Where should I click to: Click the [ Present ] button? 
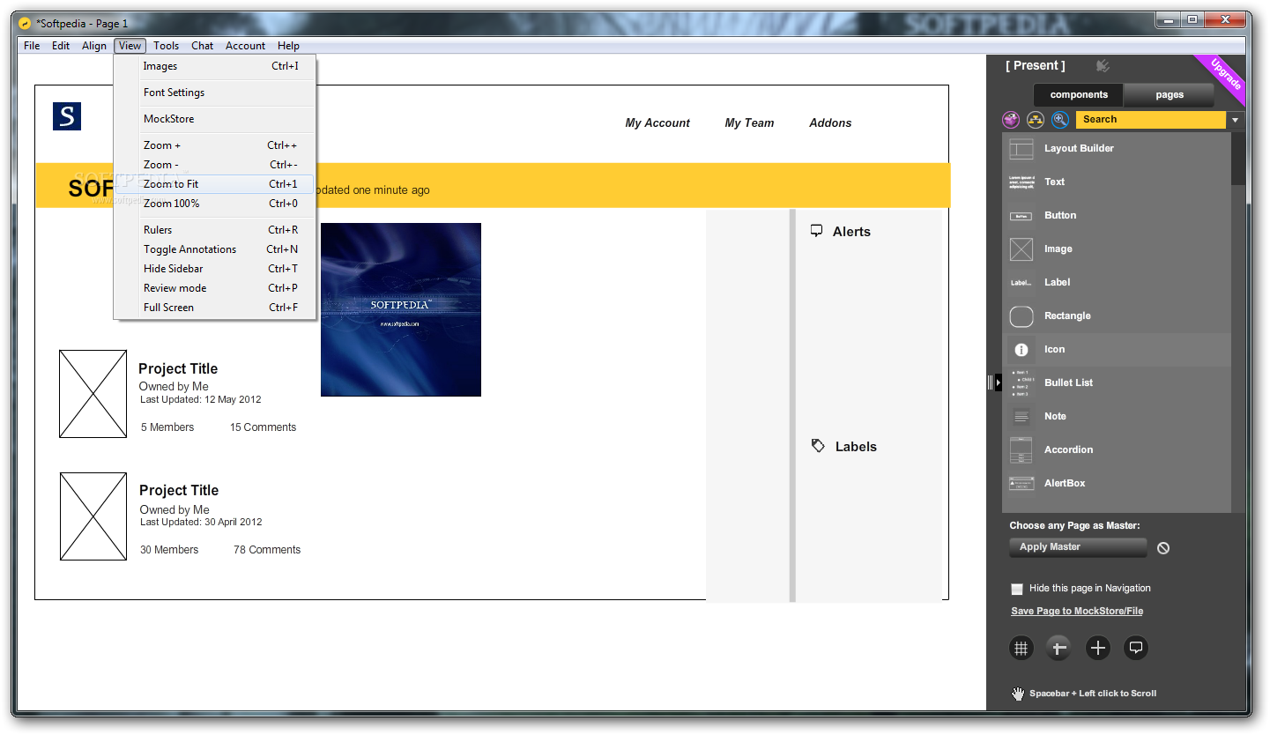coord(1036,65)
